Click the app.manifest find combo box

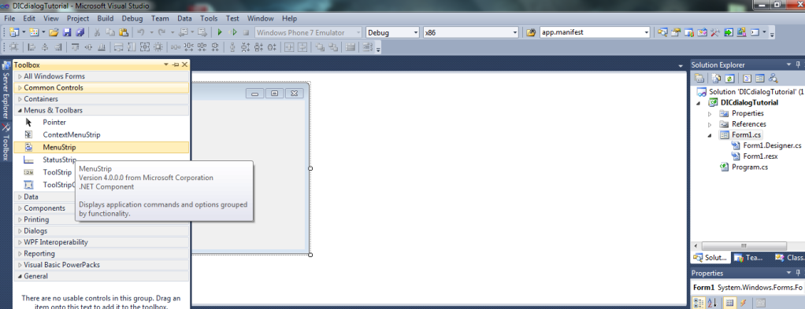(x=595, y=32)
